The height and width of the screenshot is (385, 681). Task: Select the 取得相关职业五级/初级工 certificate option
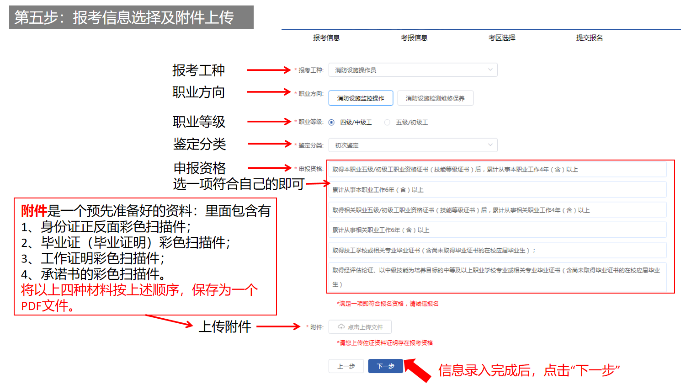pyautogui.click(x=497, y=210)
